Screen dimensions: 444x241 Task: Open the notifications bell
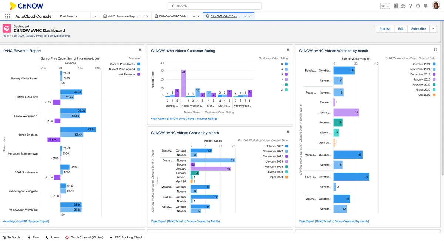point(425,6)
